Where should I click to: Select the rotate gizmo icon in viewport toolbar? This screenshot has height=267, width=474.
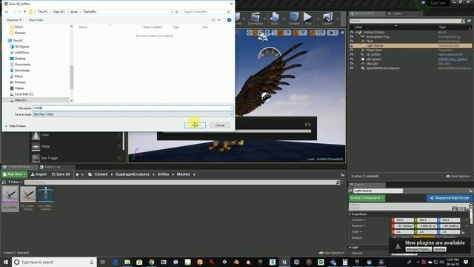(256, 33)
